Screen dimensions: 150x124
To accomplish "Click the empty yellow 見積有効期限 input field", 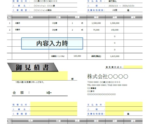I will click(x=114, y=113).
